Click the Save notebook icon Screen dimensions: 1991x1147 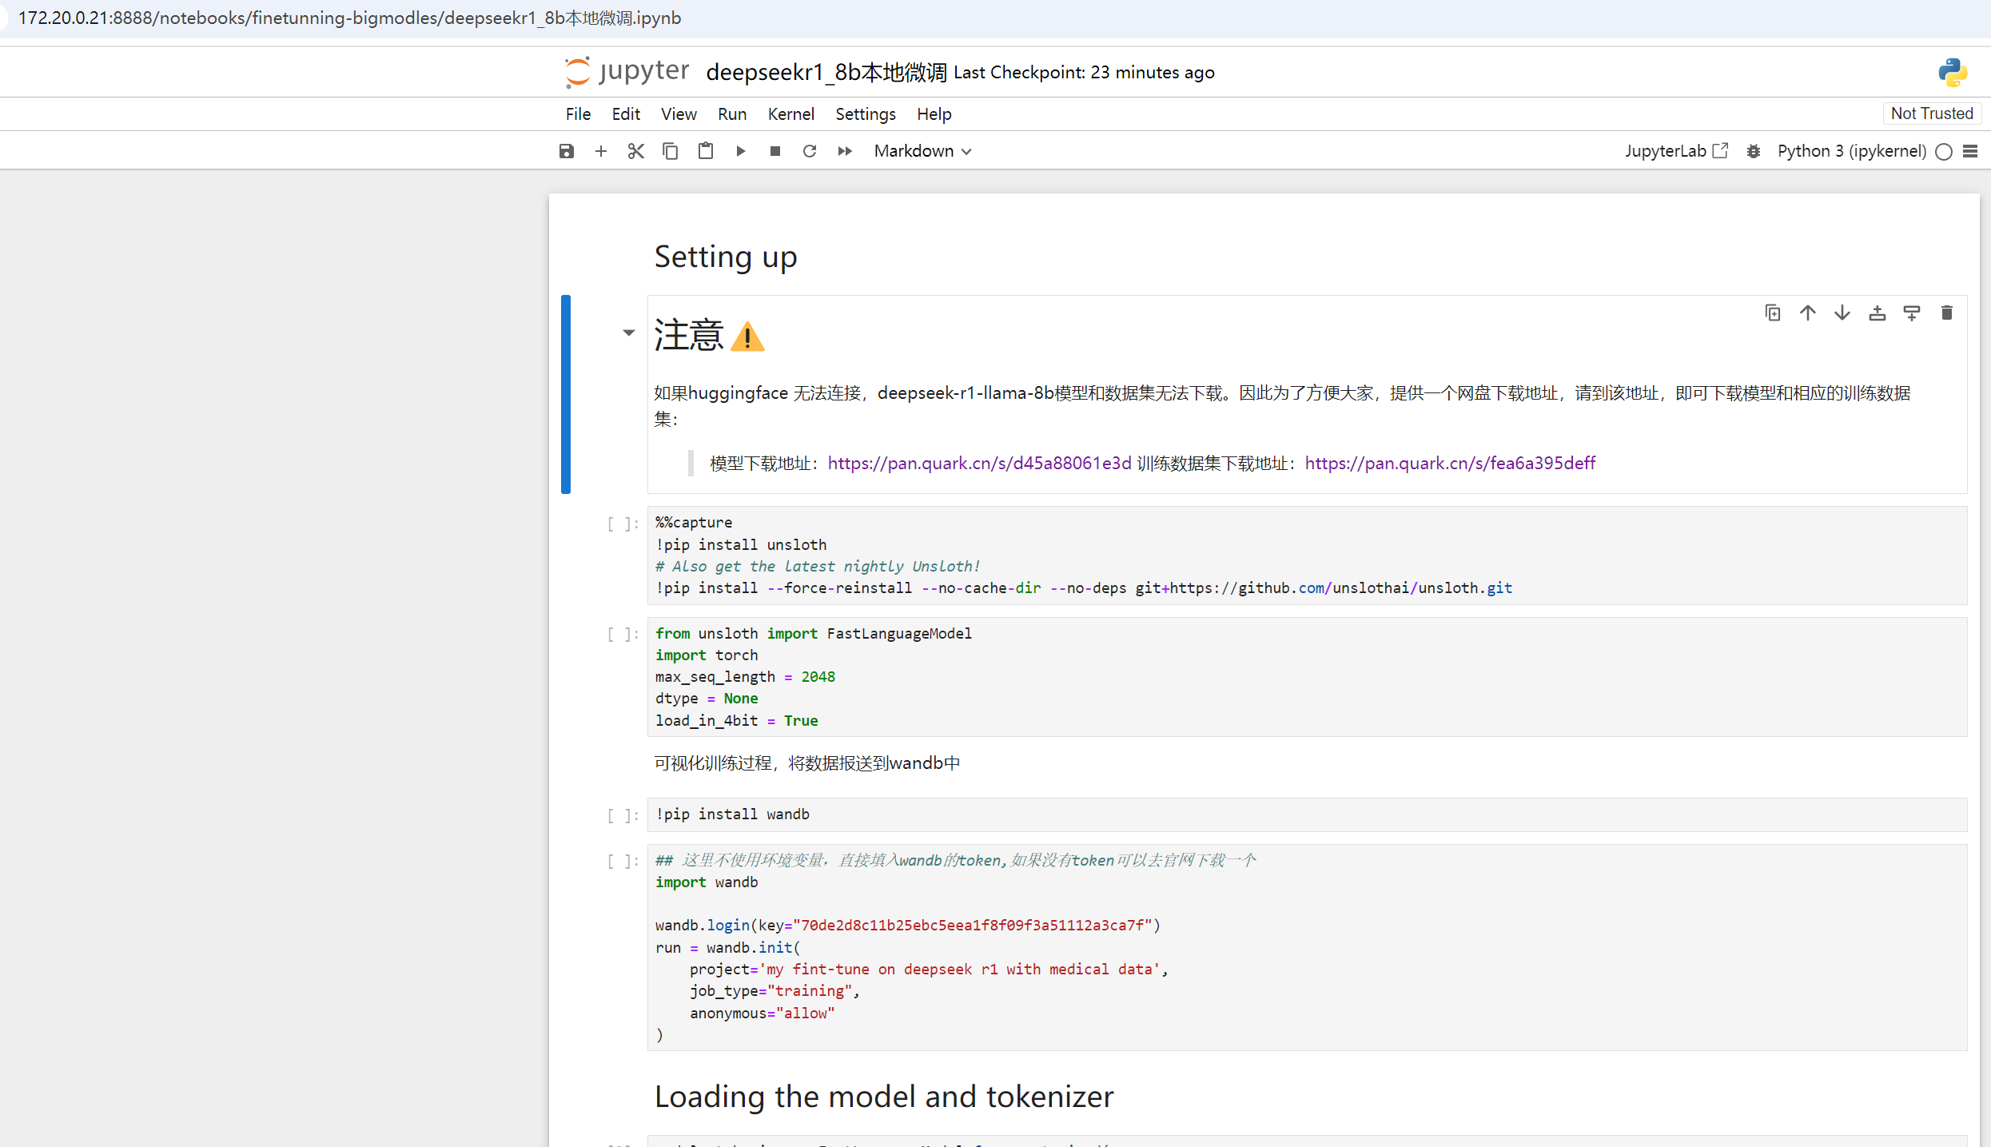pos(566,151)
